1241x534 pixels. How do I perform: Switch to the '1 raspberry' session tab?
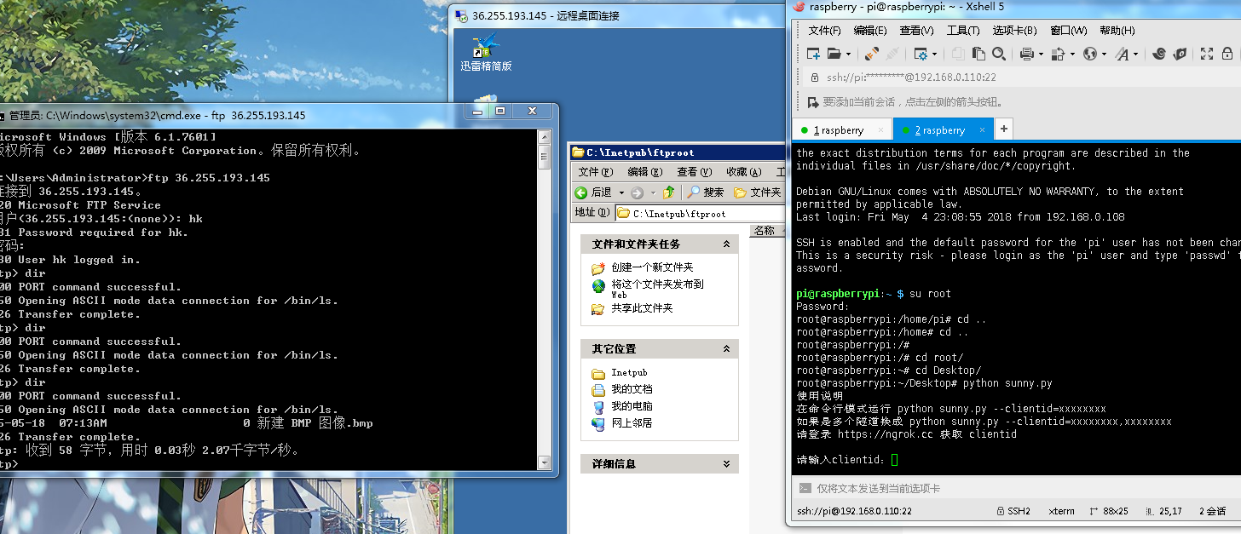[839, 130]
